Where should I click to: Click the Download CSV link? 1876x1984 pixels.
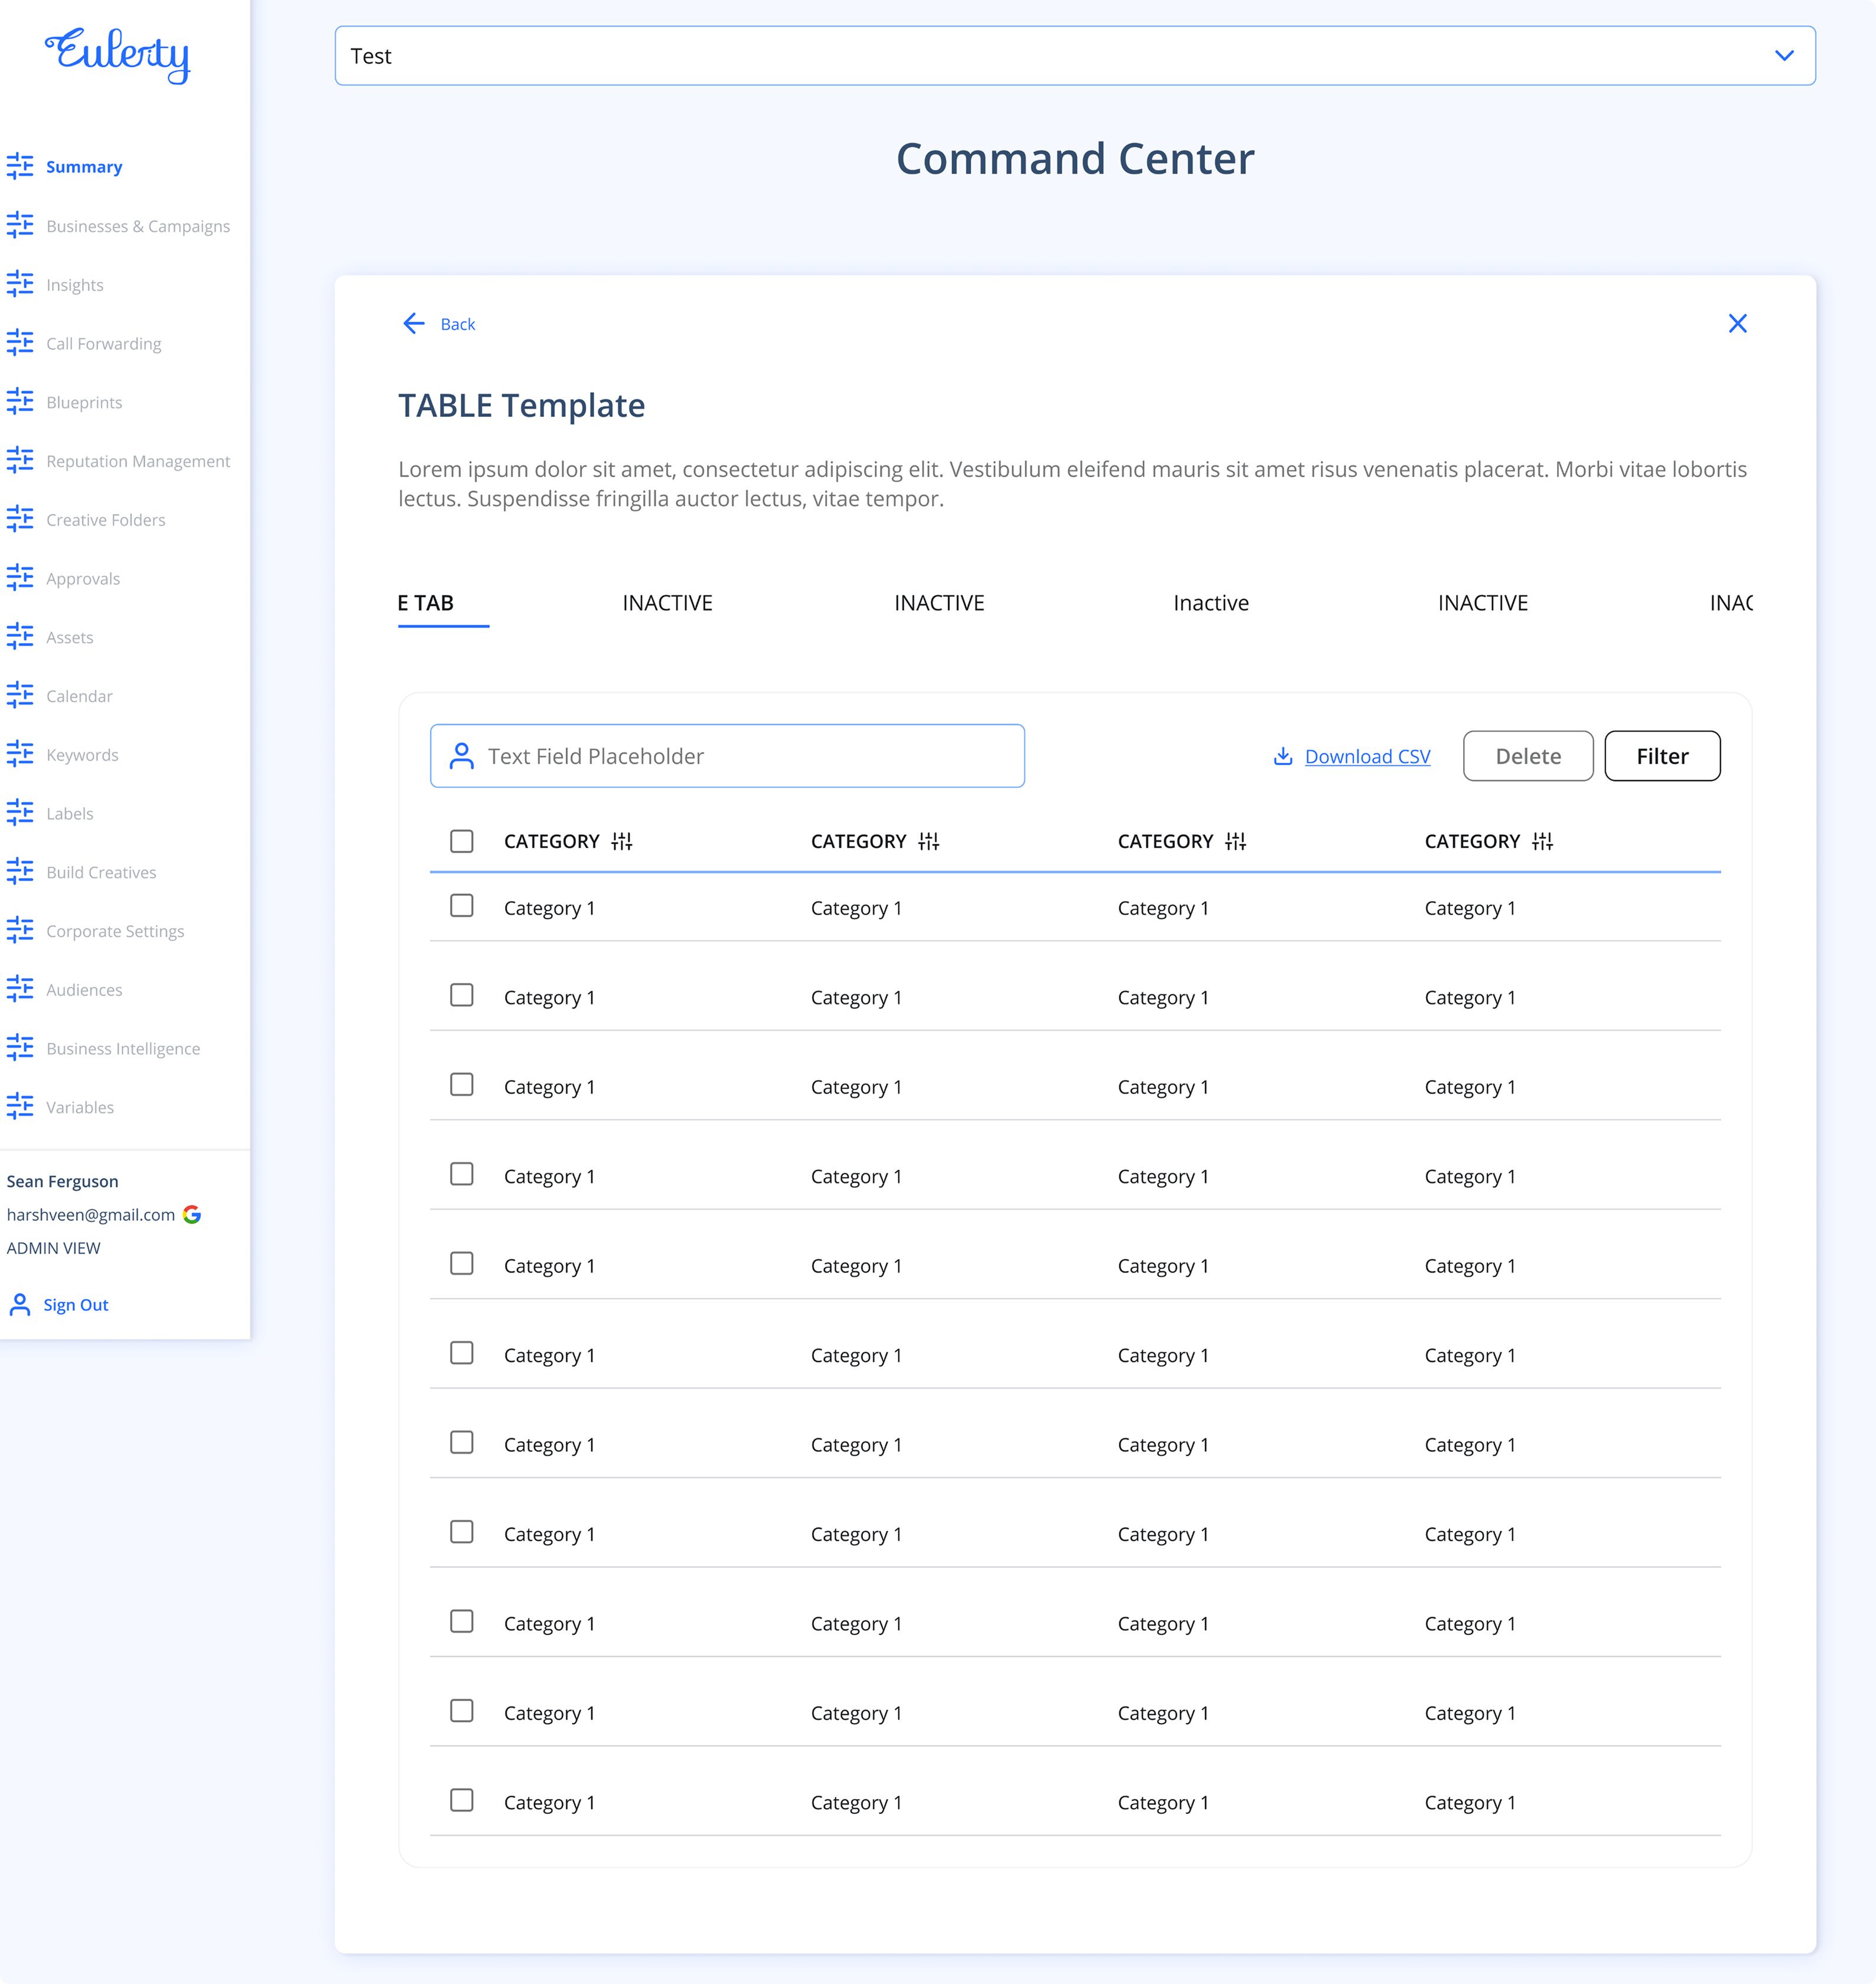pos(1366,756)
